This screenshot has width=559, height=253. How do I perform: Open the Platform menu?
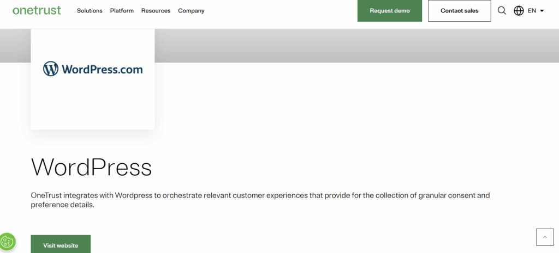(x=122, y=11)
